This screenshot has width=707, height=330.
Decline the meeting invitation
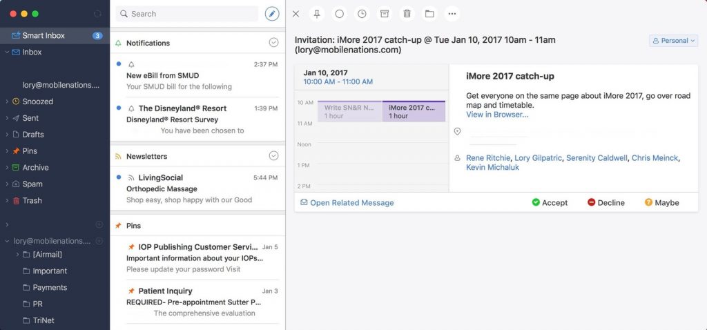[606, 203]
